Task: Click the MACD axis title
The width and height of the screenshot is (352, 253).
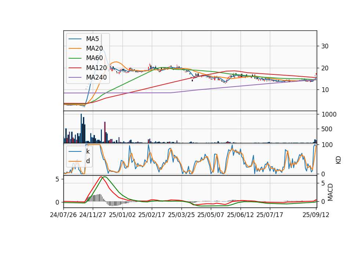Action: click(330, 192)
